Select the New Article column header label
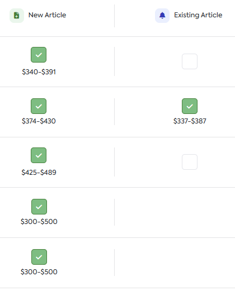The height and width of the screenshot is (291, 235). click(x=47, y=15)
